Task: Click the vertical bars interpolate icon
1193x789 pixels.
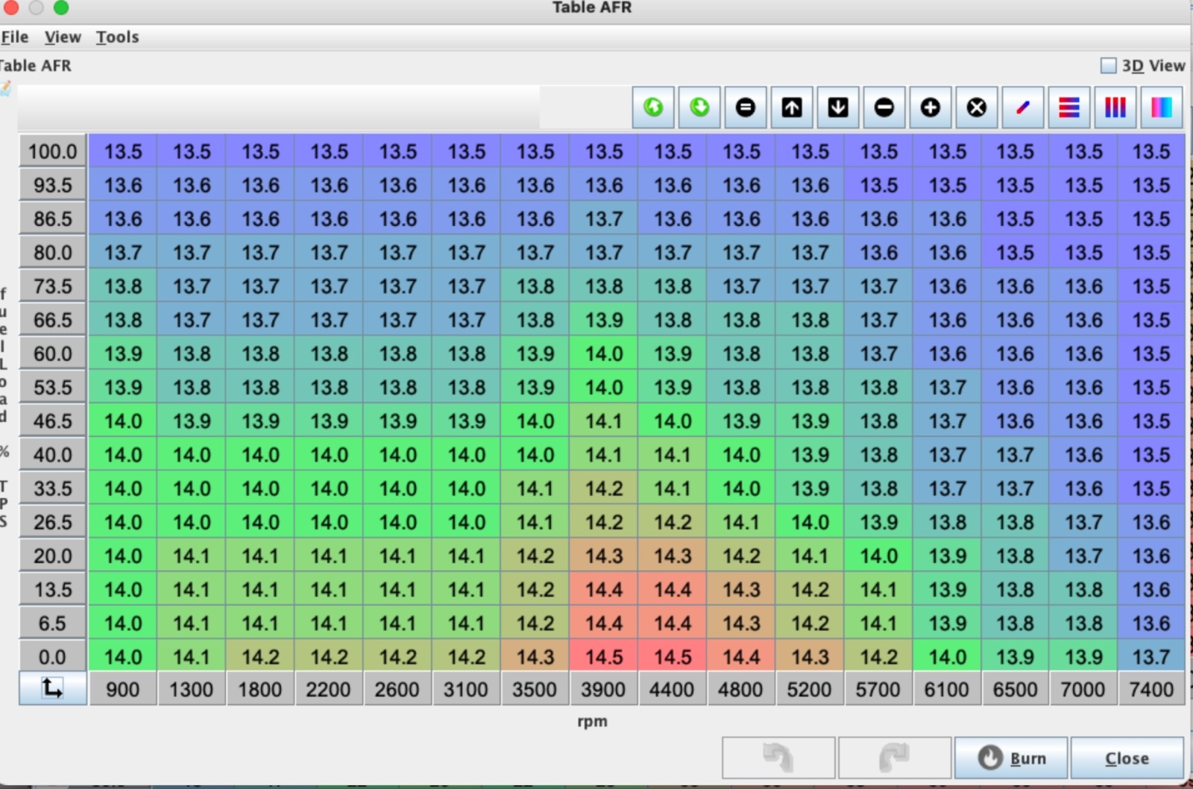Action: (x=1115, y=107)
